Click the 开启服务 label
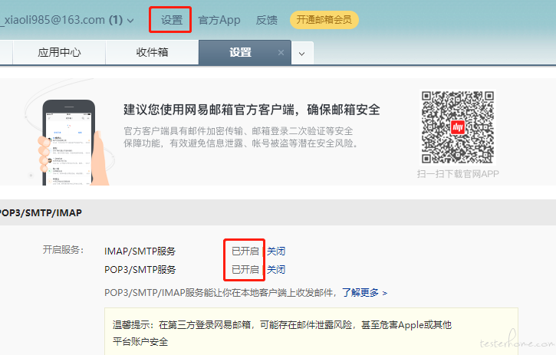This screenshot has height=355, width=556. pyautogui.click(x=63, y=250)
